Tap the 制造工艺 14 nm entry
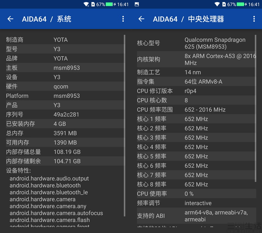Viewport: 262px width, 233px height. pos(196,72)
